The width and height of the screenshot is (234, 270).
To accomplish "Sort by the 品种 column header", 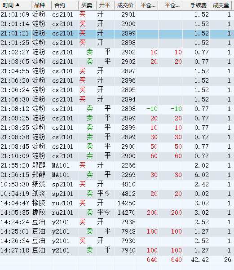I will click(x=41, y=5).
